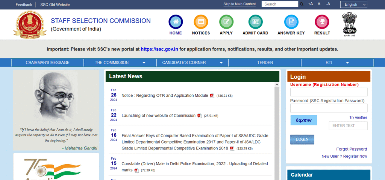385x180 pixels.
Task: Expand the RTI menu
Action: point(337,63)
